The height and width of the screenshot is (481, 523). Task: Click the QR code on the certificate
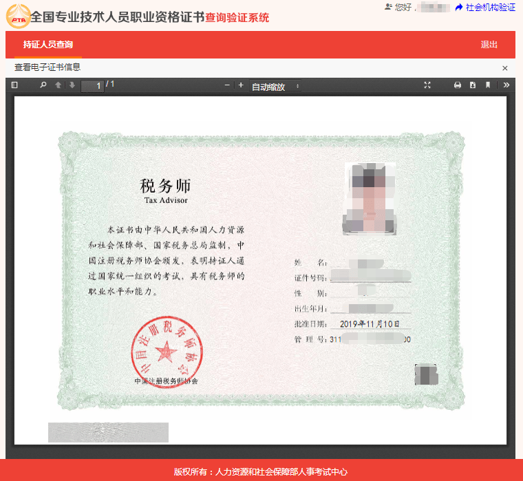click(x=426, y=374)
